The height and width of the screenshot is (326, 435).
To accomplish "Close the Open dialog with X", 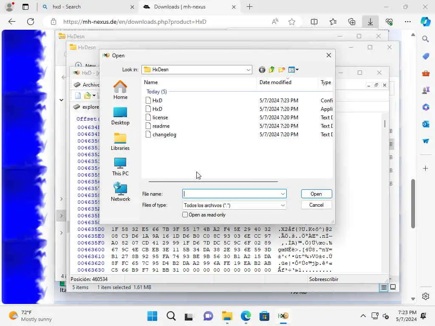I will click(329, 55).
